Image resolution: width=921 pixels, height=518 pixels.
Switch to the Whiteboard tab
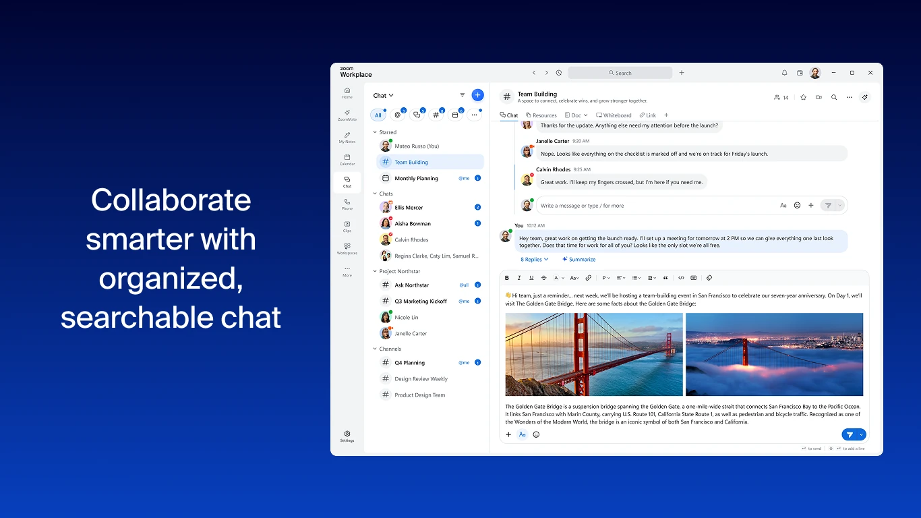(x=614, y=115)
